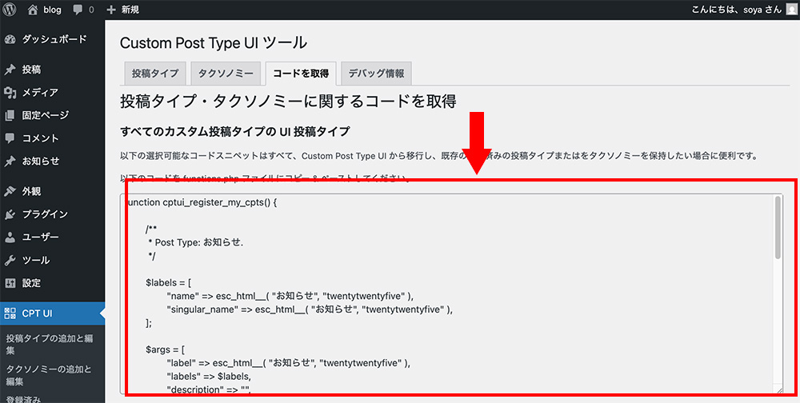Click the textarea resize handle corner
The width and height of the screenshot is (800, 403).
click(778, 390)
